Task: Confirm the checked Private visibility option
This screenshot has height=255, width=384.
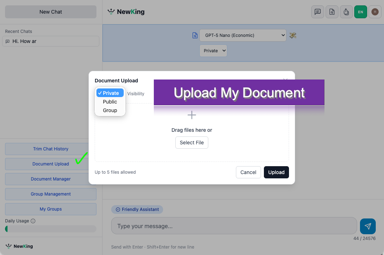Action: (x=110, y=93)
